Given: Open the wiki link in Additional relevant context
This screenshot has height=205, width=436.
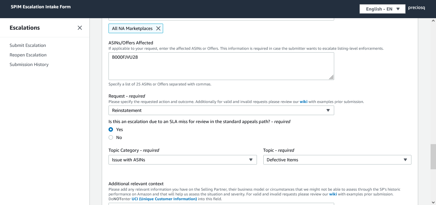Looking at the screenshot, I should click(x=333, y=194).
